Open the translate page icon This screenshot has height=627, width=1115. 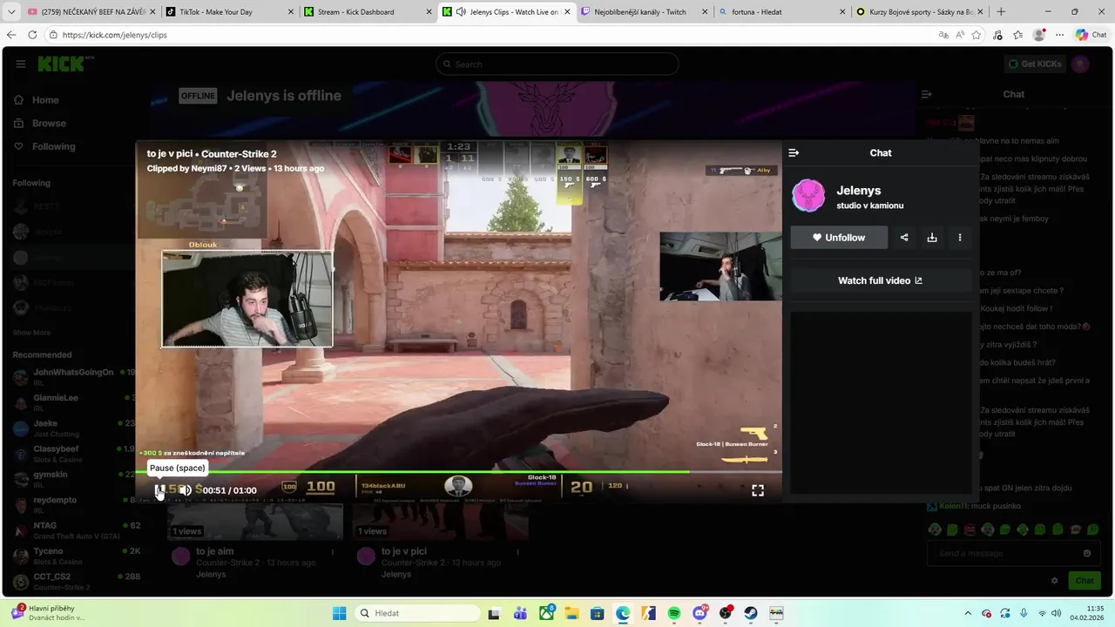(x=943, y=35)
